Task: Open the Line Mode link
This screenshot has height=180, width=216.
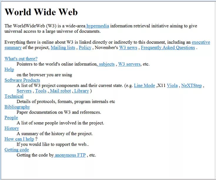Action: tap(145, 86)
